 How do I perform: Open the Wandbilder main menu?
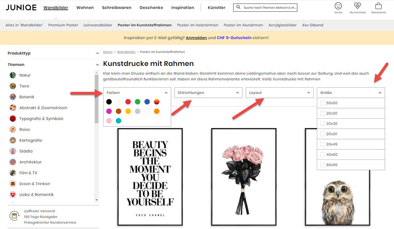tap(56, 7)
